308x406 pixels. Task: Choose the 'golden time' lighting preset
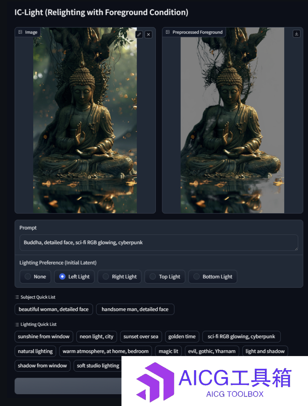[x=182, y=337]
